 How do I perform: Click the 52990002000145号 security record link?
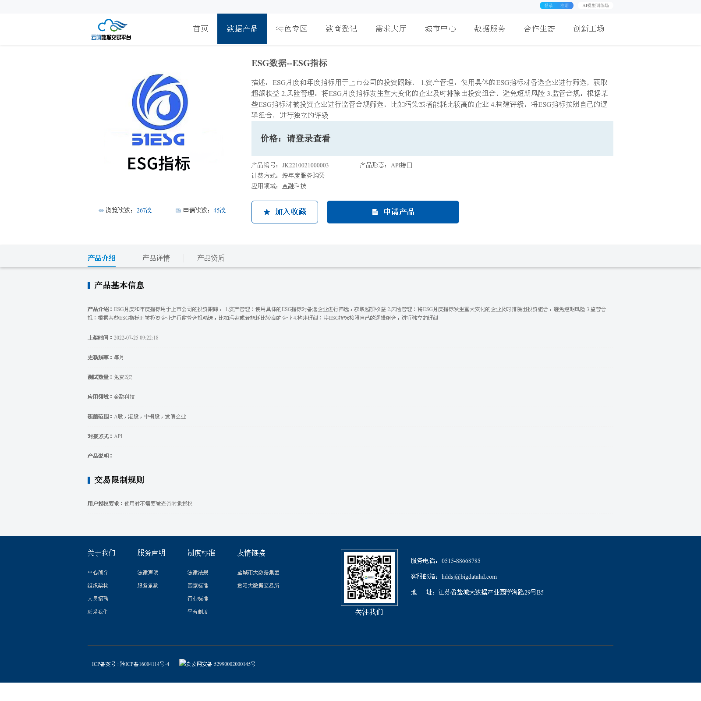click(234, 664)
